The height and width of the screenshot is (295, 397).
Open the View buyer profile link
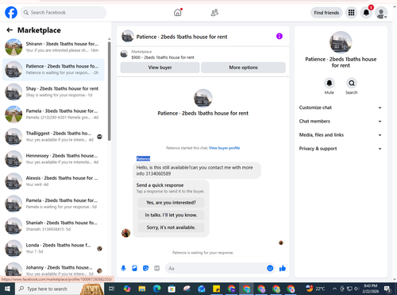pos(225,148)
